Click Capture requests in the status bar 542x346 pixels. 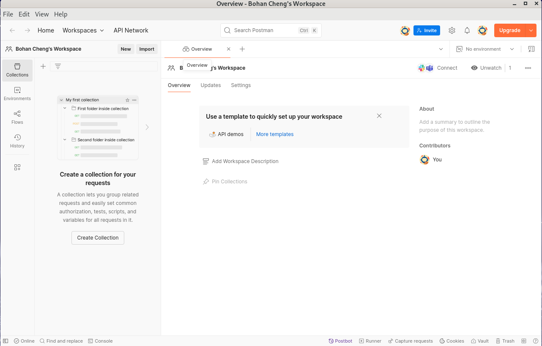(x=410, y=341)
